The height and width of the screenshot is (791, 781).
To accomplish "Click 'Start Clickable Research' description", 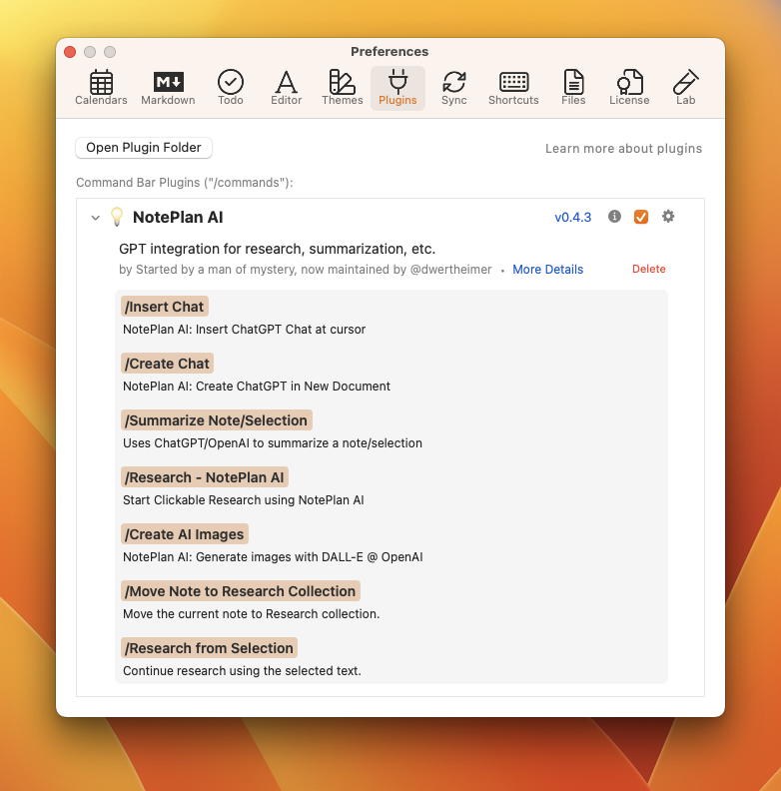I will pyautogui.click(x=243, y=500).
